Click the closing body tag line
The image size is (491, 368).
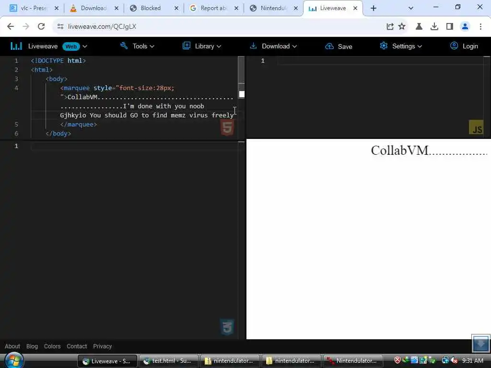(58, 134)
